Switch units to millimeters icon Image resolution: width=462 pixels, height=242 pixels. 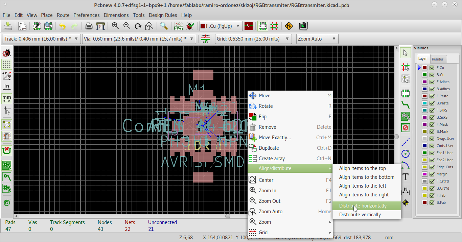click(x=7, y=98)
